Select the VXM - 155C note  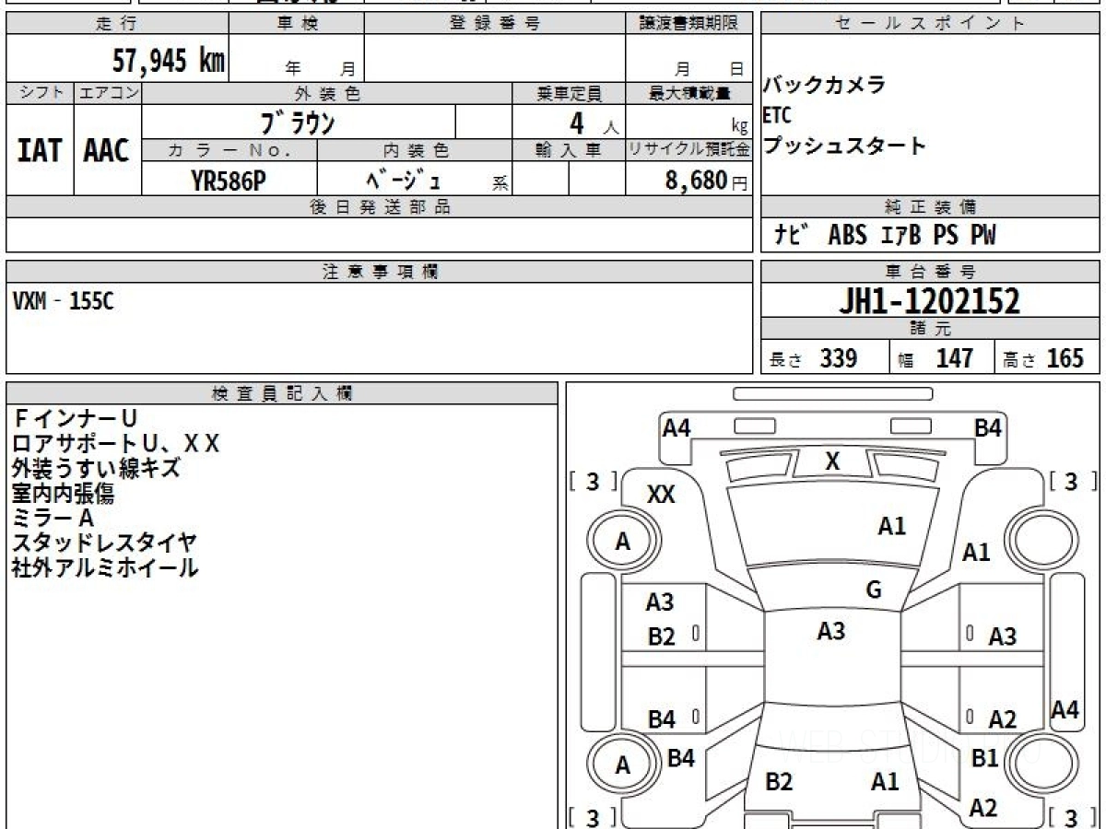coord(64,302)
